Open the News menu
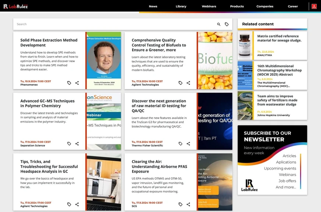 (153, 6)
